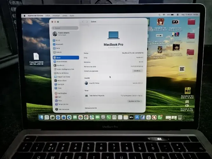Open Bluetooth settings in sidebar
212x159 pixels.
[58, 44]
